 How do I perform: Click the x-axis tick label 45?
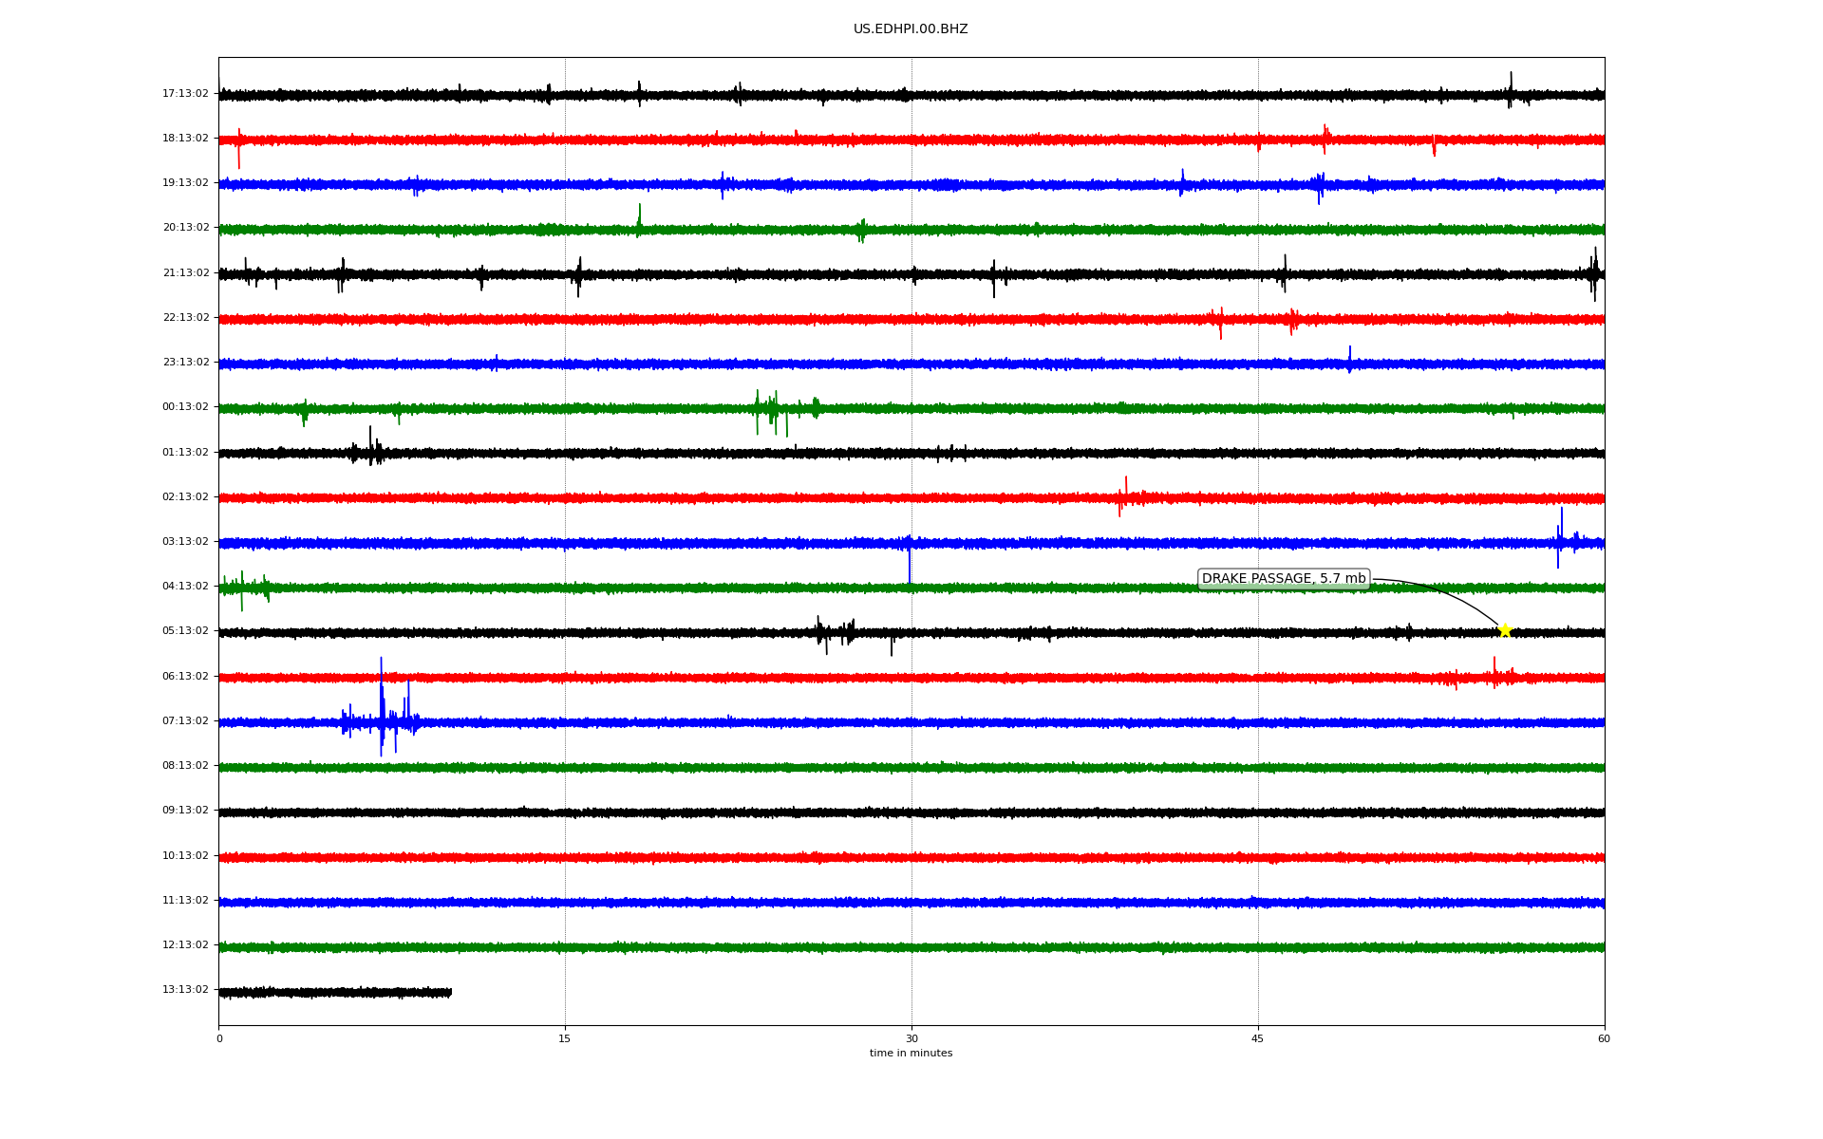[1258, 1039]
